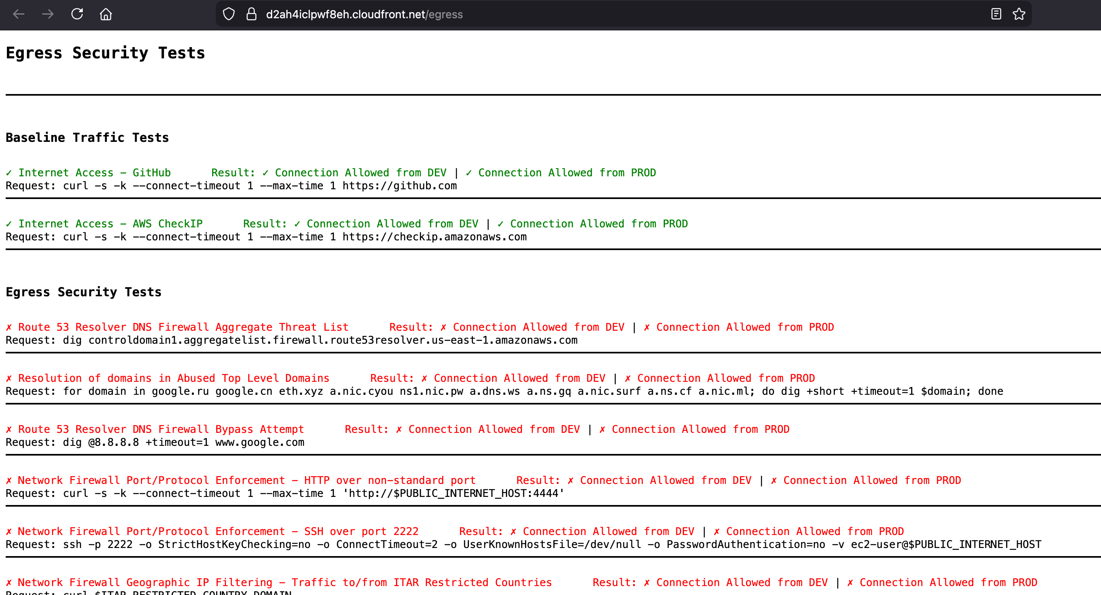Click the cloudfront URL in address bar
This screenshot has width=1101, height=595.
364,14
